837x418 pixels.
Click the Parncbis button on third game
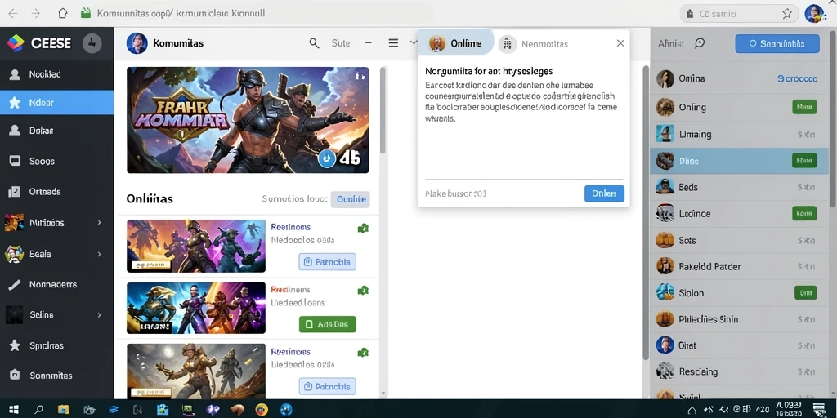327,386
